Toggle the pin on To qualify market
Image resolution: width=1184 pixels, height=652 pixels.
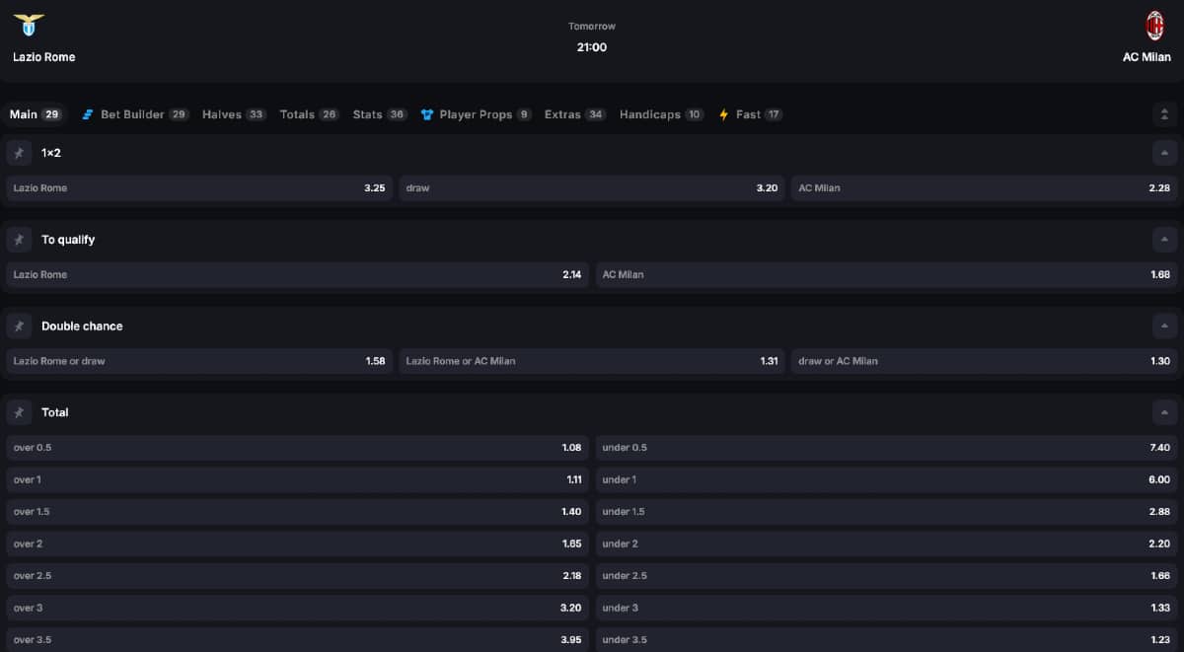(17, 239)
